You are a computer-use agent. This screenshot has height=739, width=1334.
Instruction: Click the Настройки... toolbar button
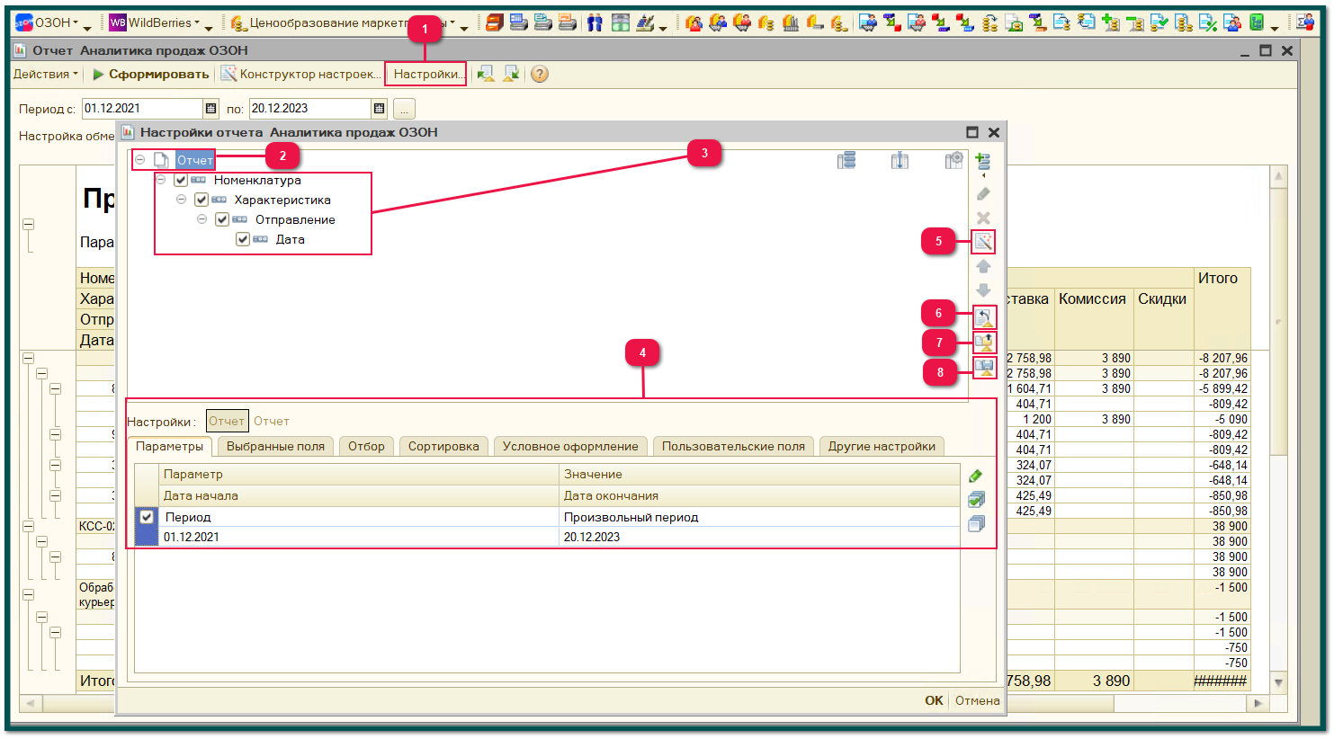(x=426, y=74)
